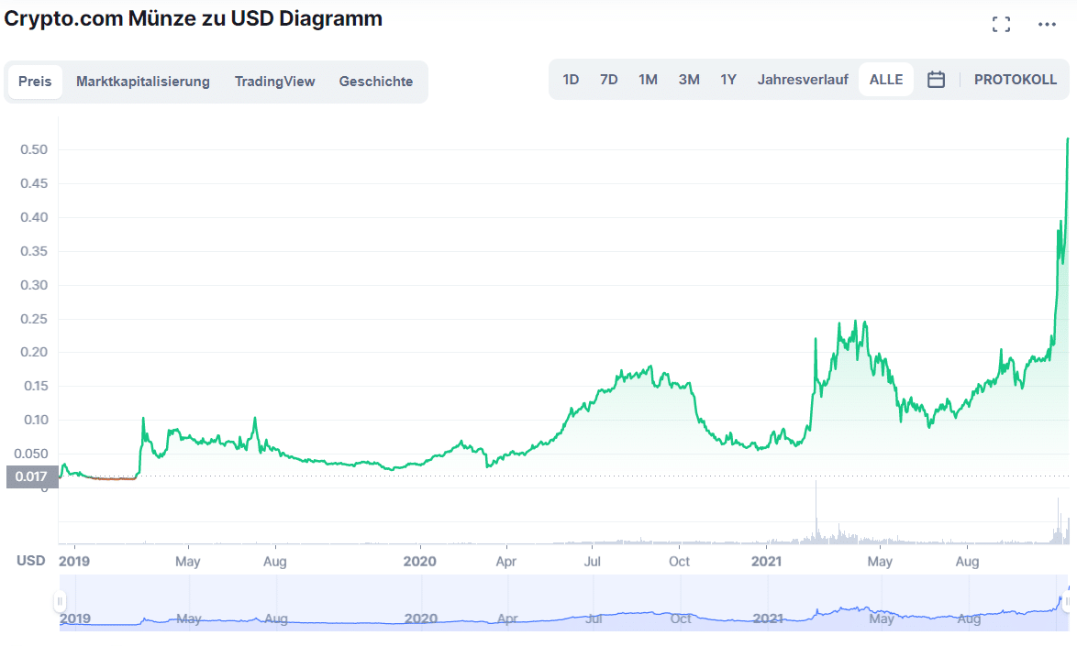Open the Geschichte tab
The width and height of the screenshot is (1077, 646).
click(376, 82)
